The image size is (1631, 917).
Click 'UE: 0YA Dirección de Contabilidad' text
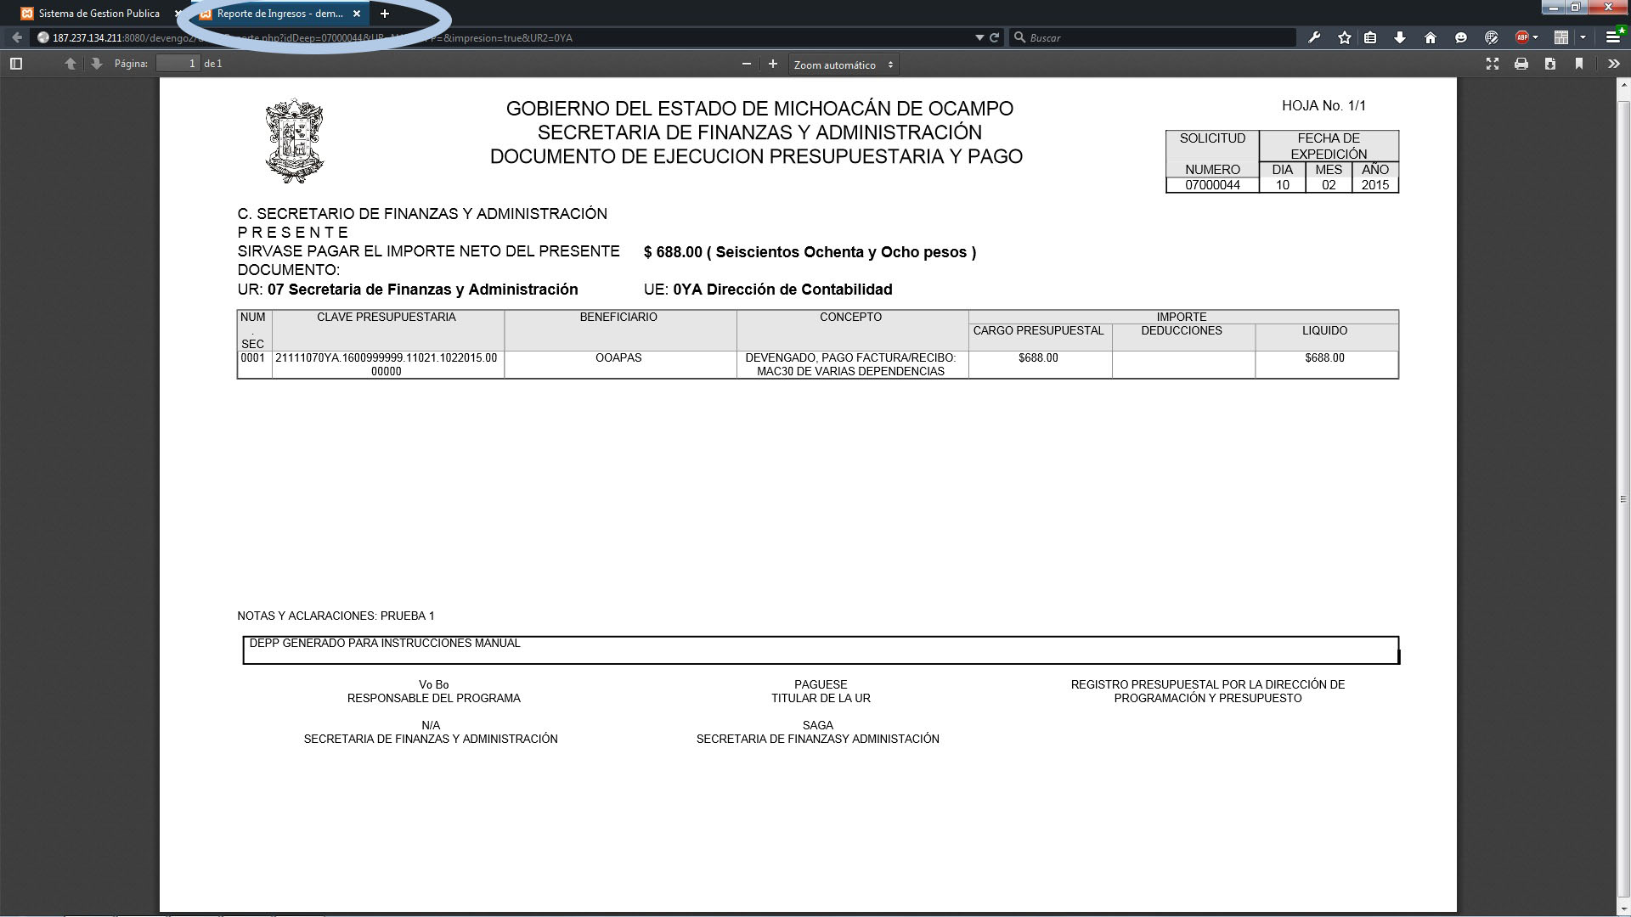coord(768,290)
